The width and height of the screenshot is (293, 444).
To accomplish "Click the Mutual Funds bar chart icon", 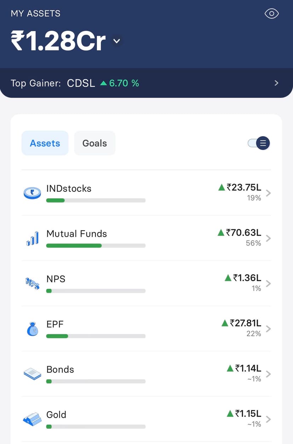I will (33, 238).
